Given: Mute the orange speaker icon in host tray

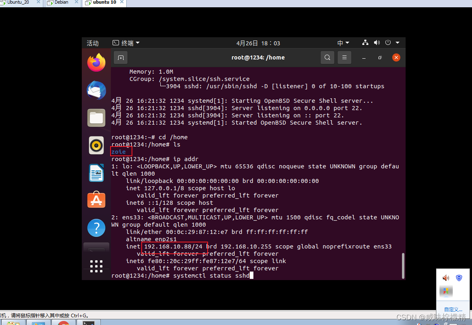Looking at the screenshot, I should pyautogui.click(x=446, y=278).
